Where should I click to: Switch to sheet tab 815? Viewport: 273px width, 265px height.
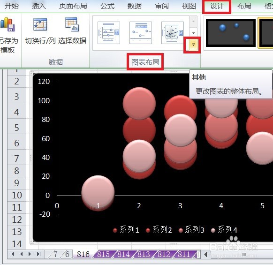pos(103,254)
